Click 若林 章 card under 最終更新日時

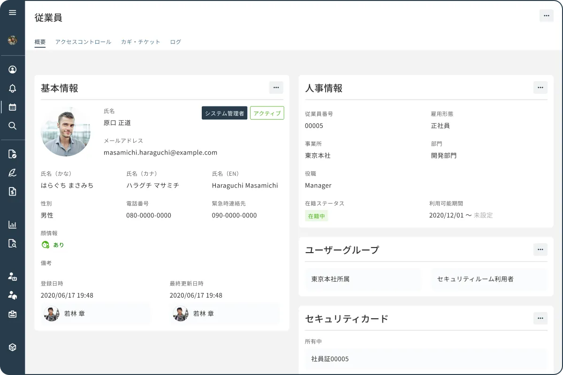click(x=225, y=314)
